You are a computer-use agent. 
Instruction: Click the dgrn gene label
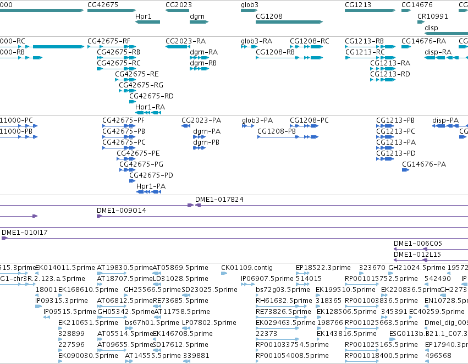coord(197,16)
